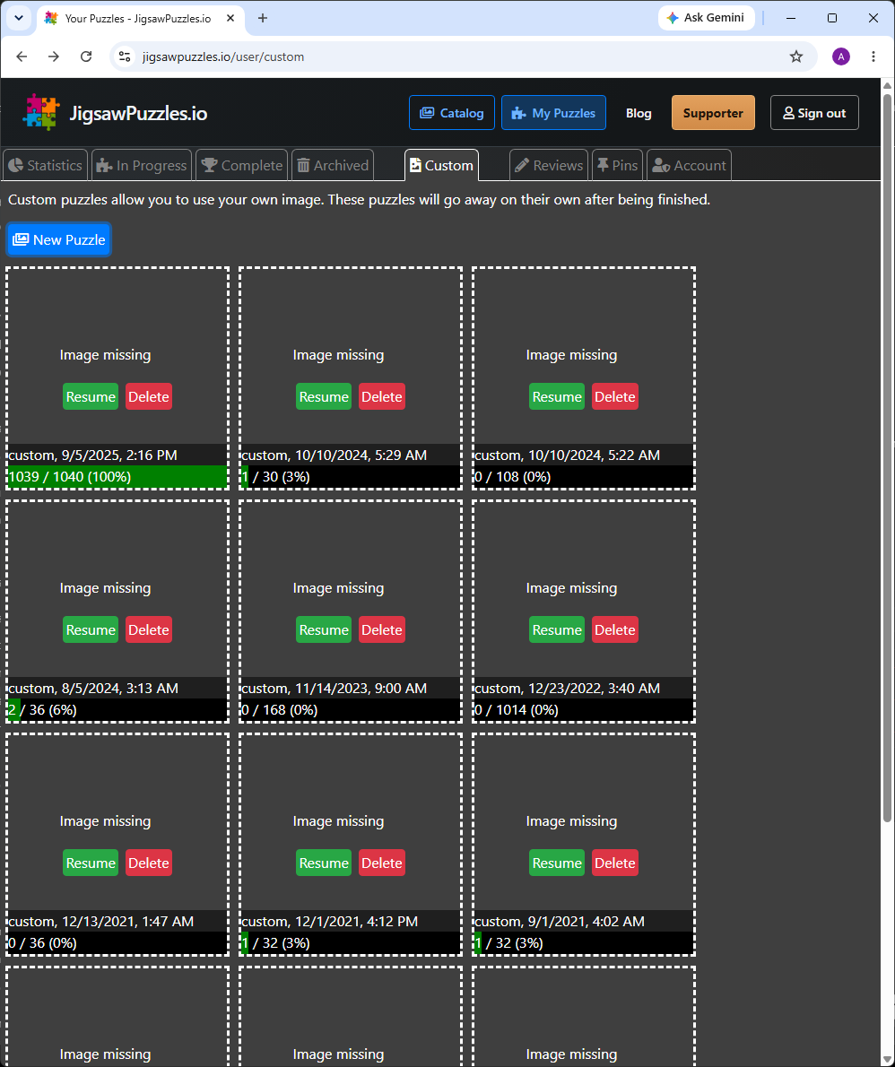Resume the 8/5/2024 custom puzzle
The width and height of the screenshot is (895, 1067).
pos(91,630)
